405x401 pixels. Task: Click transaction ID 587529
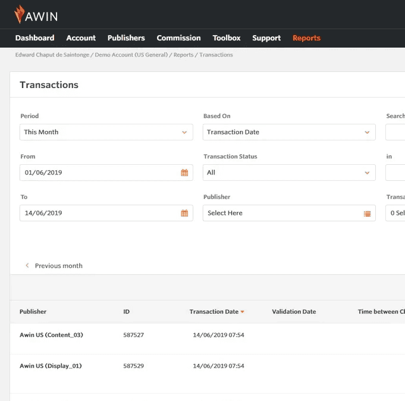click(134, 366)
